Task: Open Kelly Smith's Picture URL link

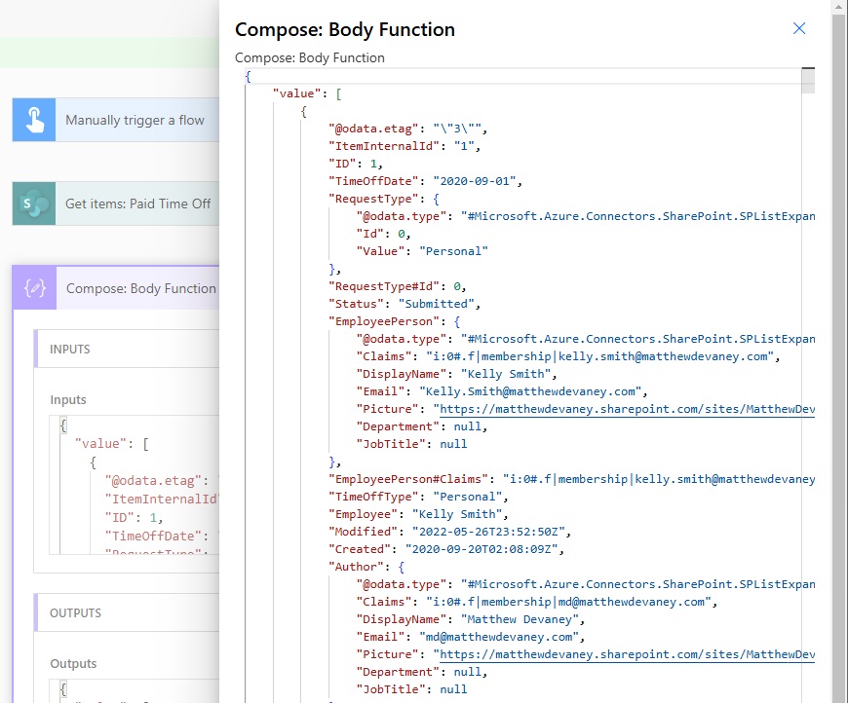Action: click(625, 409)
